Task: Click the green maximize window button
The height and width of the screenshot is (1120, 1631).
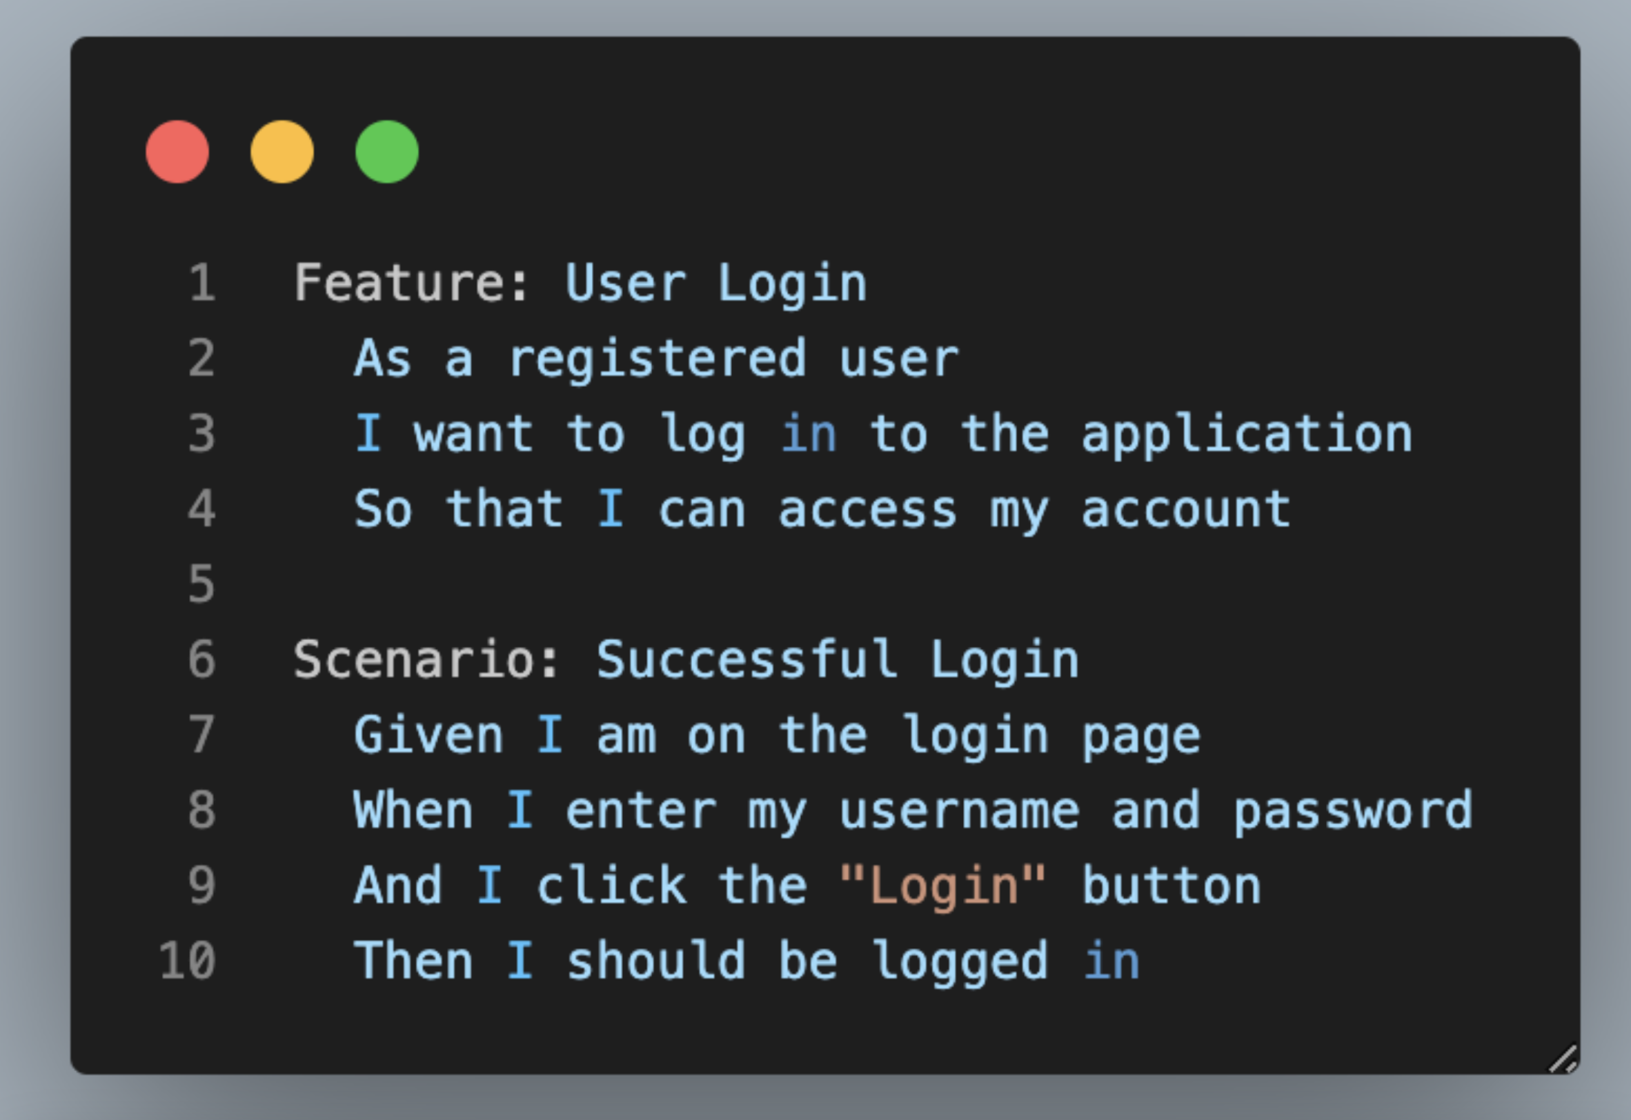Action: (387, 152)
